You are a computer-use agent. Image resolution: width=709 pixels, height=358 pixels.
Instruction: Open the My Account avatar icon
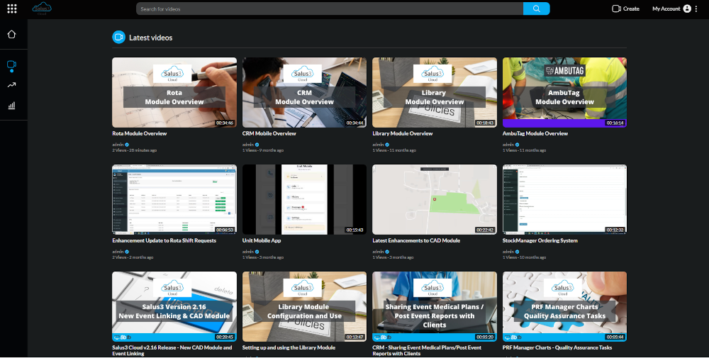pos(687,9)
